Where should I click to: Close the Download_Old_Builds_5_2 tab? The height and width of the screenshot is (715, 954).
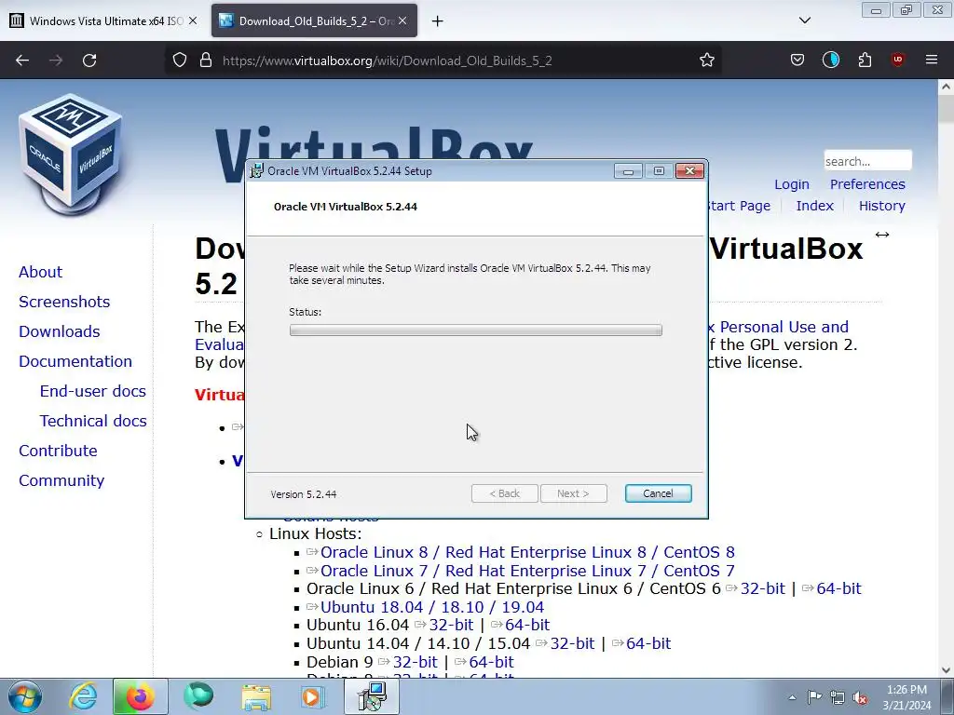tap(402, 20)
